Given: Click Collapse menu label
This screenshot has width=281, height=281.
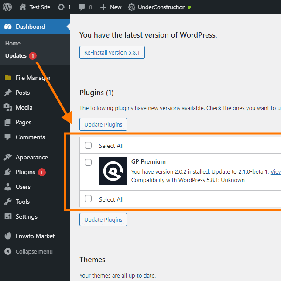Looking at the screenshot, I should (x=34, y=252).
